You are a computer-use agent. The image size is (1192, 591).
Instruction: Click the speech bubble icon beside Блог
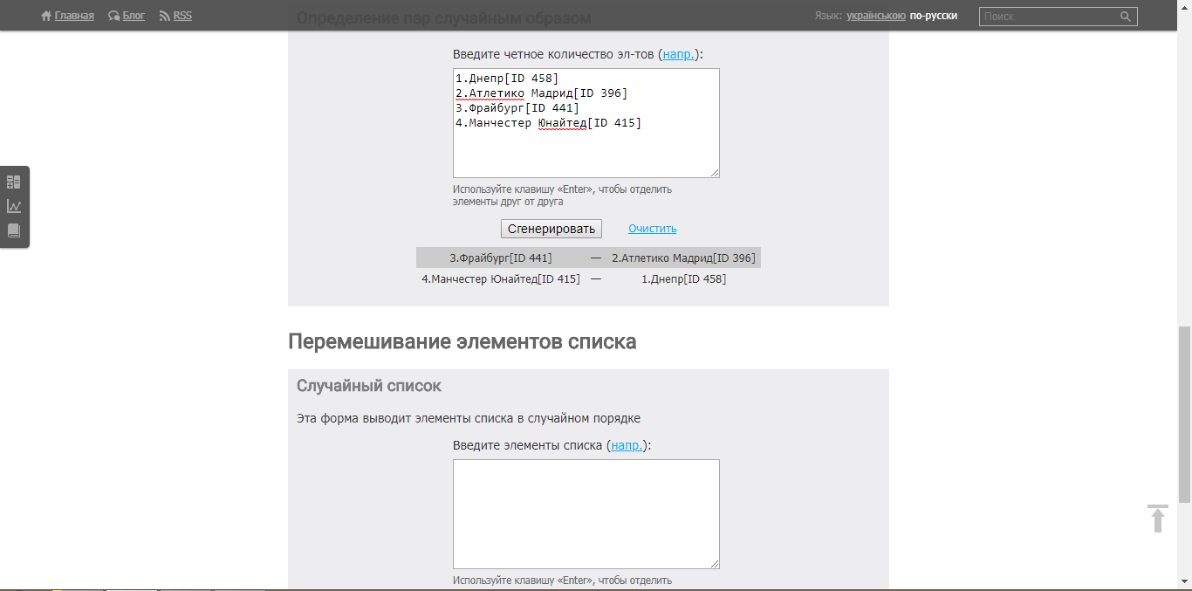(113, 16)
